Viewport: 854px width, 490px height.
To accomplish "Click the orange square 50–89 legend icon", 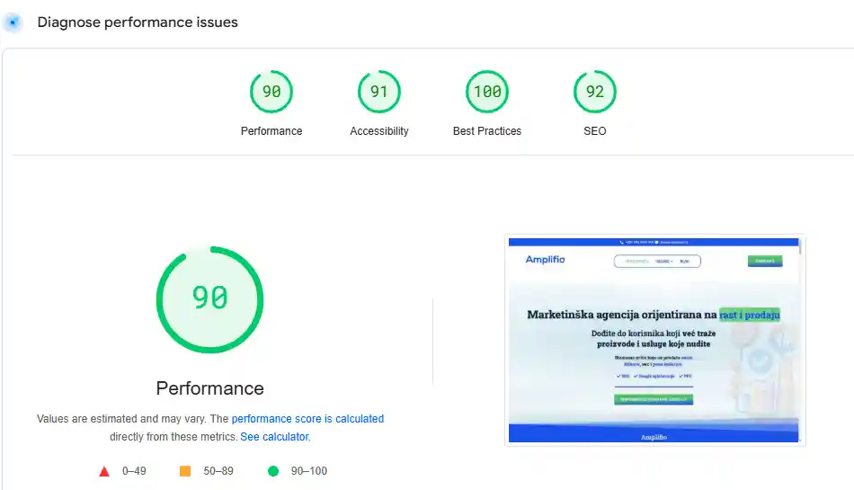I will tap(185, 471).
